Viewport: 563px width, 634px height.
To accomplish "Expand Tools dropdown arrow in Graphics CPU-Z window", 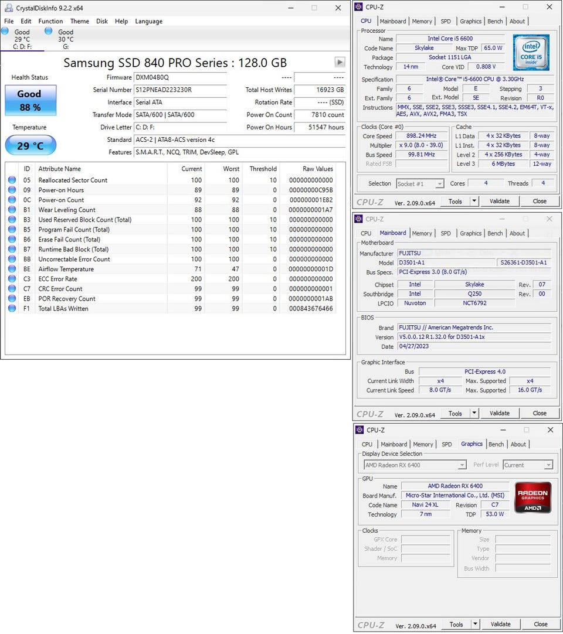I will pyautogui.click(x=475, y=624).
